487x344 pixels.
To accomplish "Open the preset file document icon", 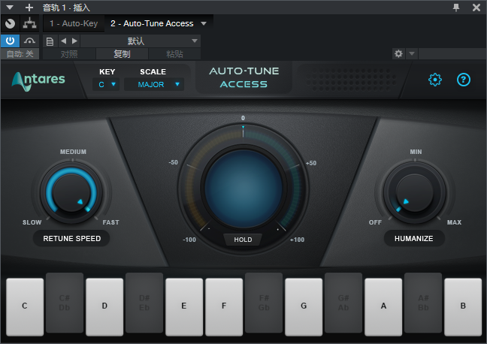I will (x=50, y=41).
